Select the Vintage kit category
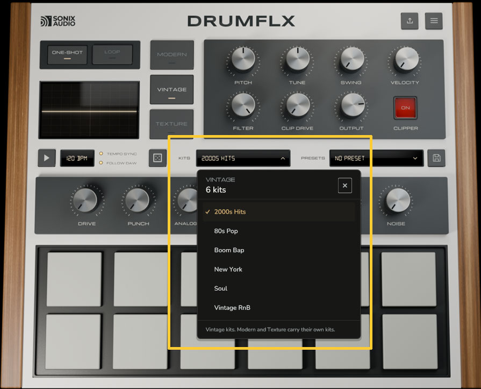Screen dimensions: 481x389 tap(172, 90)
